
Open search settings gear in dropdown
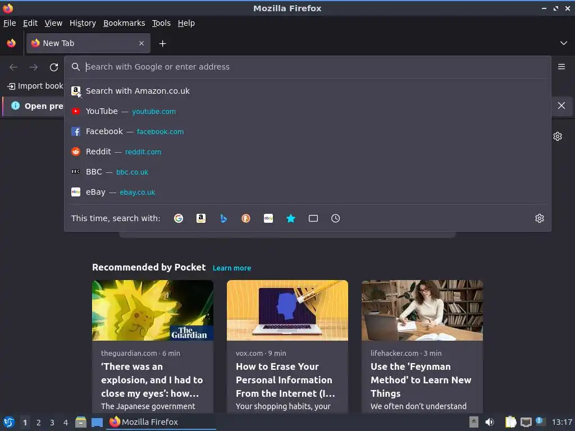pos(540,218)
